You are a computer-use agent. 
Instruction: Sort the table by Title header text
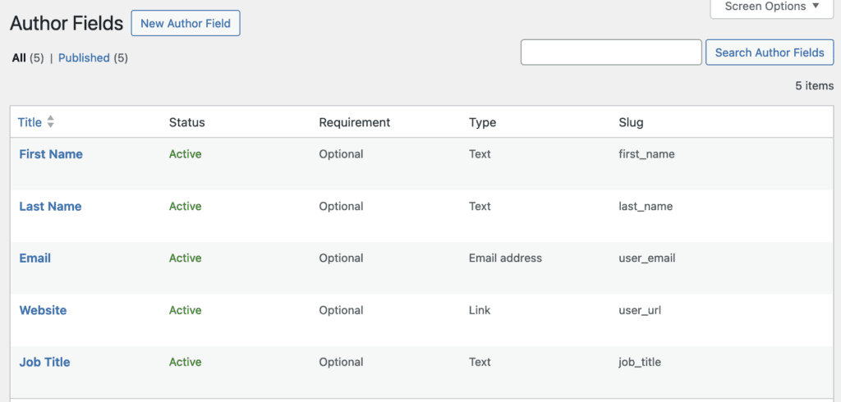30,122
